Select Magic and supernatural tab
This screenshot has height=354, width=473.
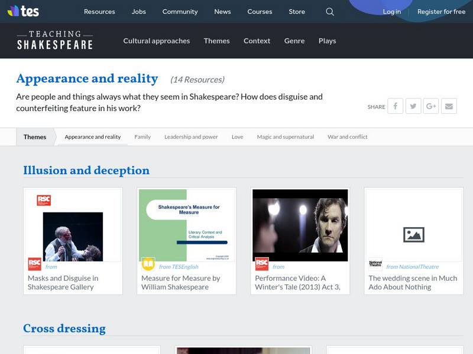click(x=285, y=137)
